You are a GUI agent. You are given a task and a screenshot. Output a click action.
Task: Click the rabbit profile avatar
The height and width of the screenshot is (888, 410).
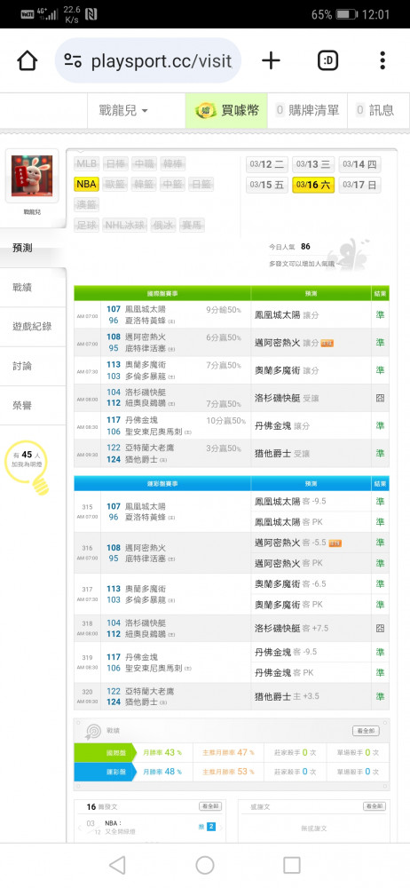pyautogui.click(x=32, y=176)
